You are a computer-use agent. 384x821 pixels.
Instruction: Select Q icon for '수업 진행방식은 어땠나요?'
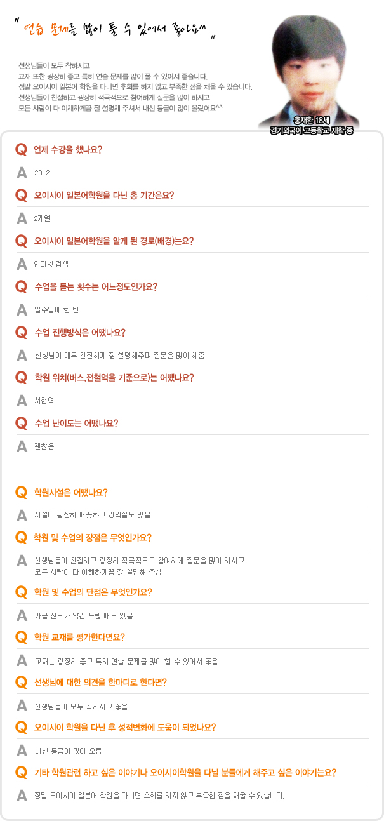(x=21, y=332)
